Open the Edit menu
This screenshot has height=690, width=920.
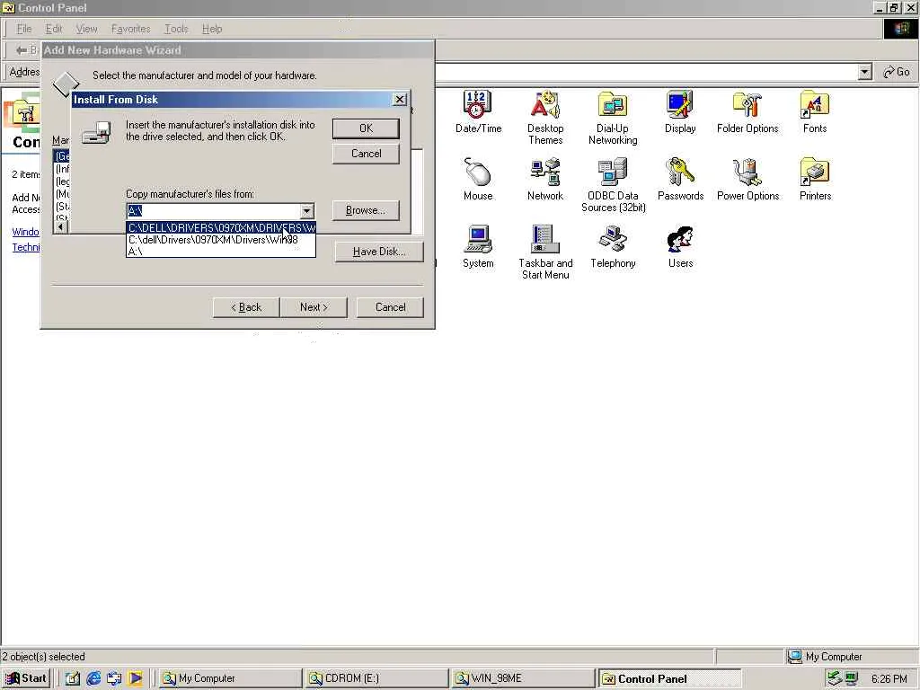(53, 29)
